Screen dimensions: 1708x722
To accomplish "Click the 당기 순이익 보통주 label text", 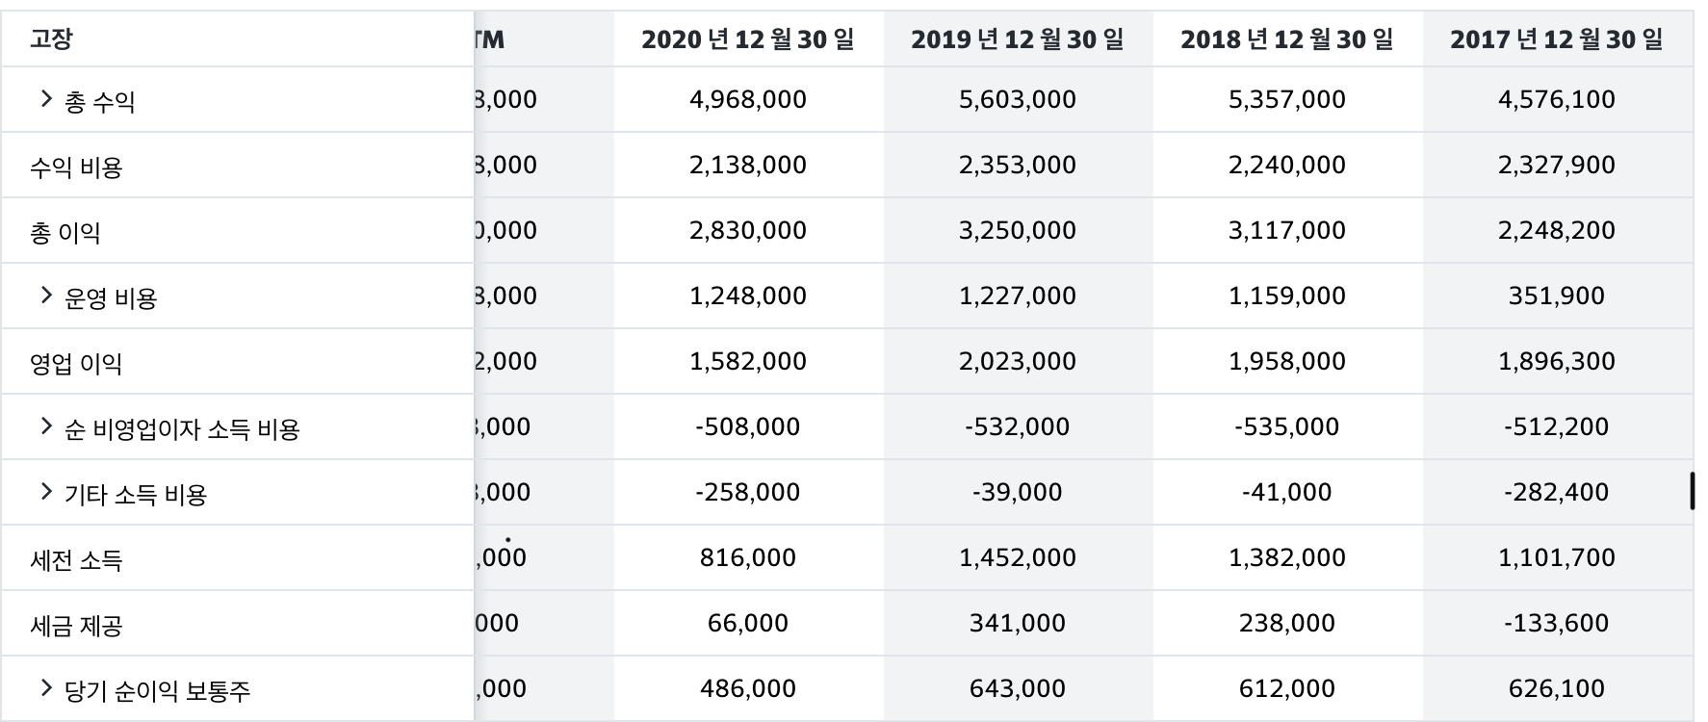I will pos(158,691).
